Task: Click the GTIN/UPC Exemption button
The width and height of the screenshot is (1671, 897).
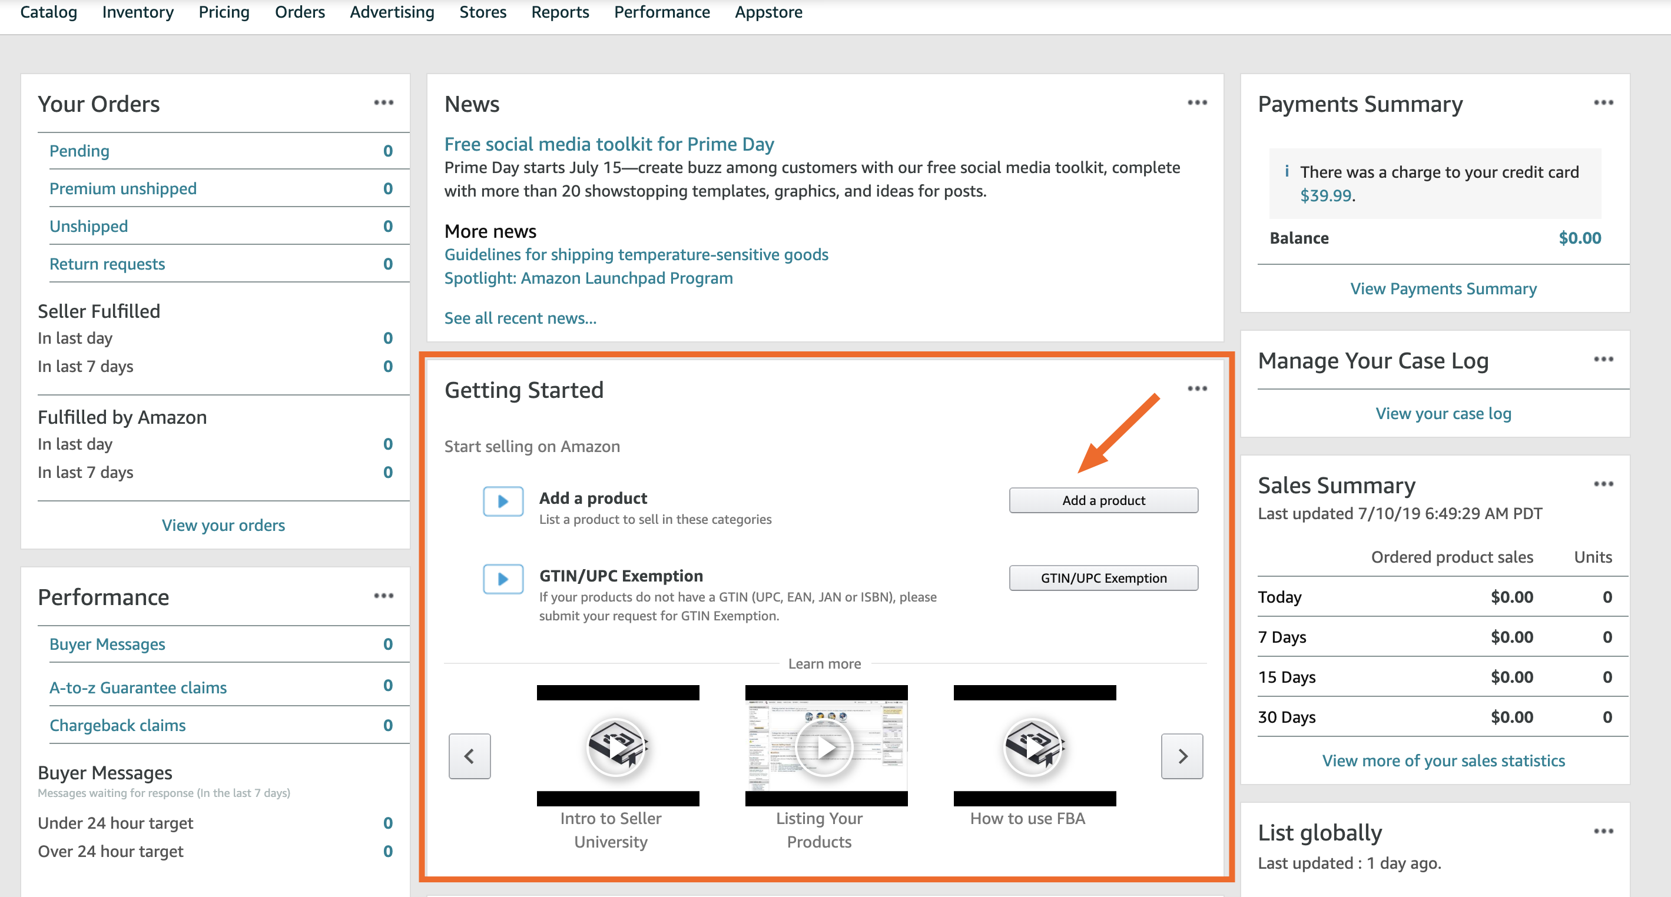Action: [1103, 578]
